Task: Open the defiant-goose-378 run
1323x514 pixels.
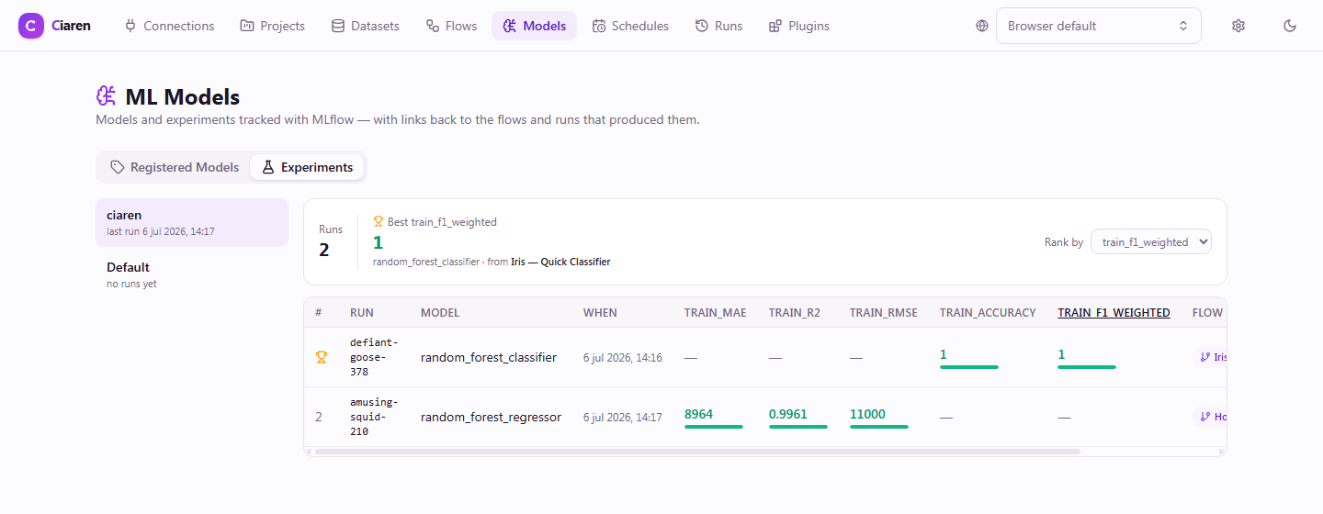Action: coord(374,357)
